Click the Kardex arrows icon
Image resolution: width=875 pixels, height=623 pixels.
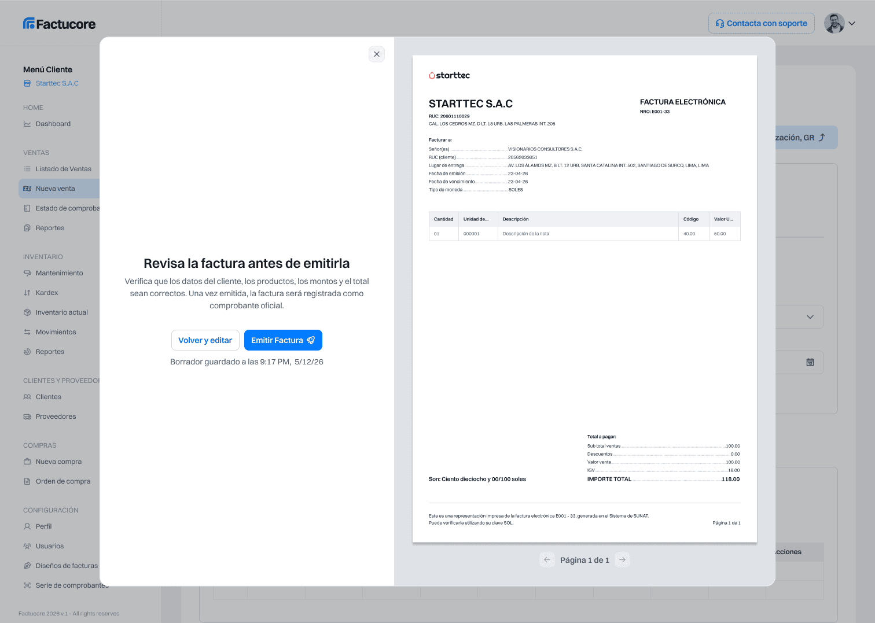click(x=27, y=293)
